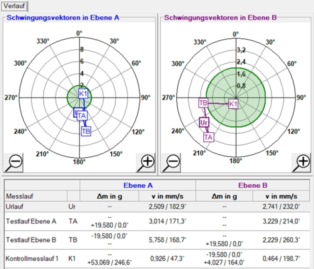Viewport: 314px width, 269px height.
Task: Zoom in the Ebene A vector plot
Action: click(146, 163)
